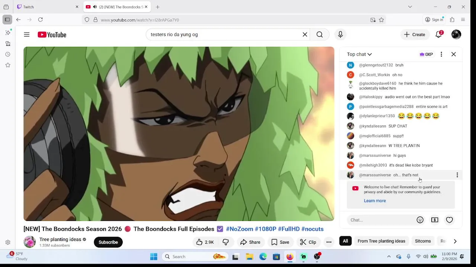
Task: Dislike the video
Action: [226, 242]
